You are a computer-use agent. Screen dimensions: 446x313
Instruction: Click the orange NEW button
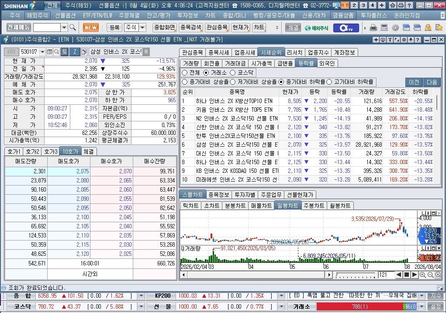(x=91, y=28)
